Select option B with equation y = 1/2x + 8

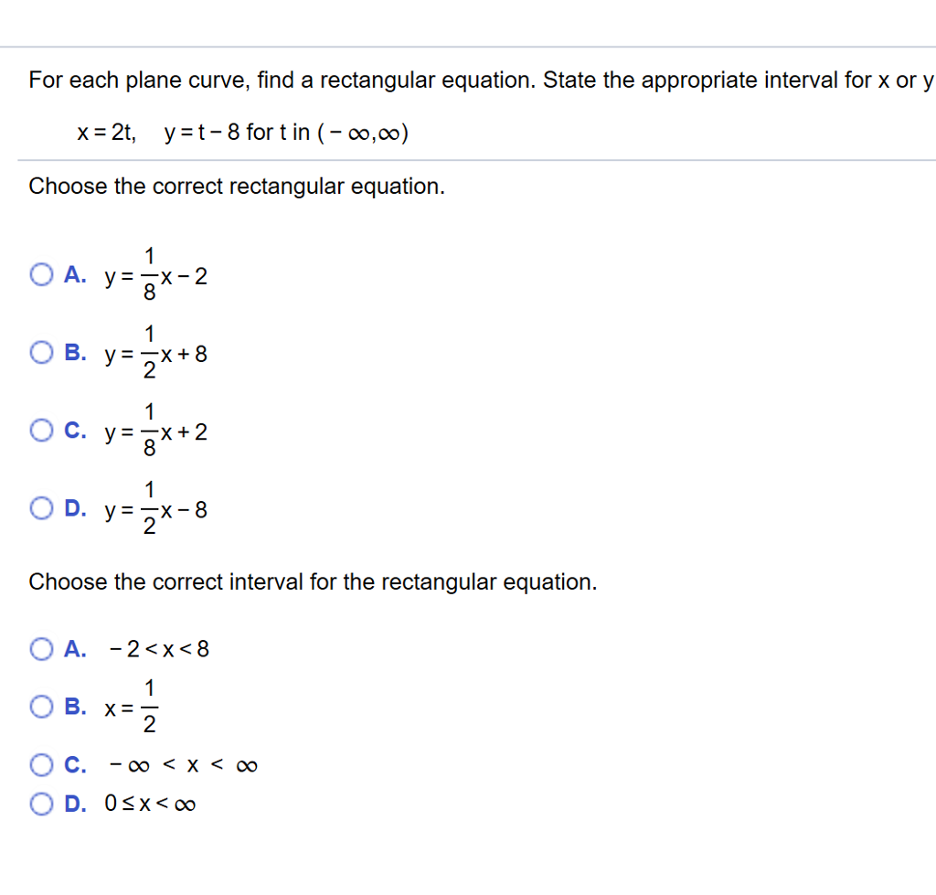[41, 352]
